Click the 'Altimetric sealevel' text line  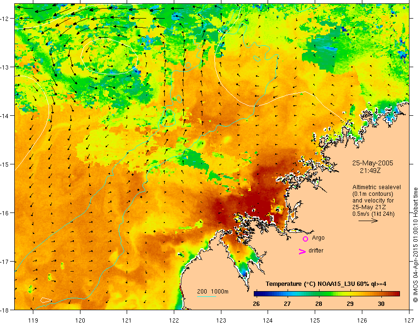click(377, 187)
